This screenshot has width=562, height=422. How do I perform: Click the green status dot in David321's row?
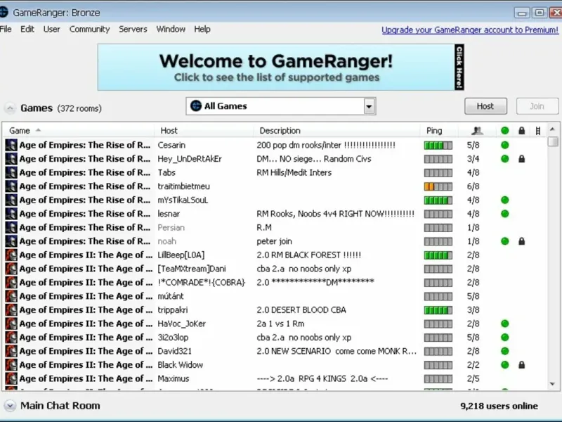pyautogui.click(x=504, y=351)
